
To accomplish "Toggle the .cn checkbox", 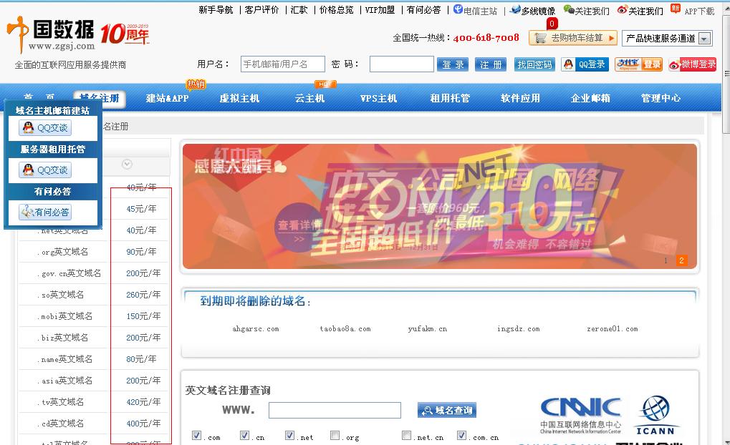I will pos(244,436).
